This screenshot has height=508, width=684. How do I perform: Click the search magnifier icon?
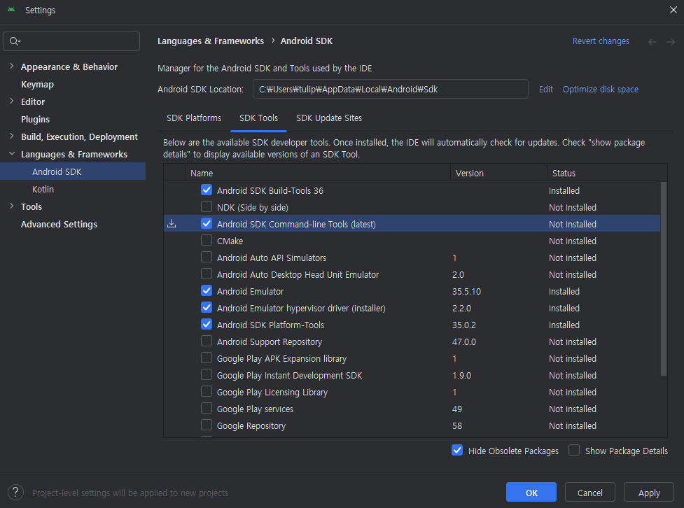(x=15, y=41)
